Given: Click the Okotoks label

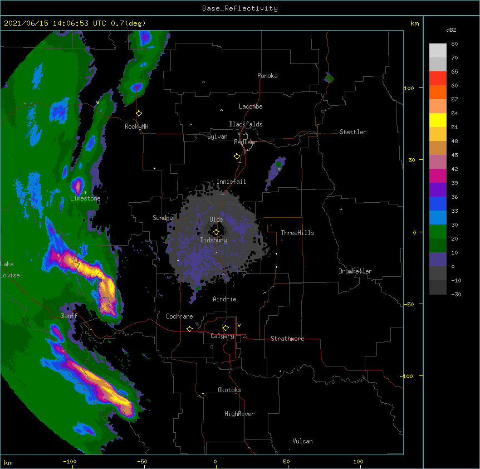Looking at the screenshot, I should [x=229, y=390].
